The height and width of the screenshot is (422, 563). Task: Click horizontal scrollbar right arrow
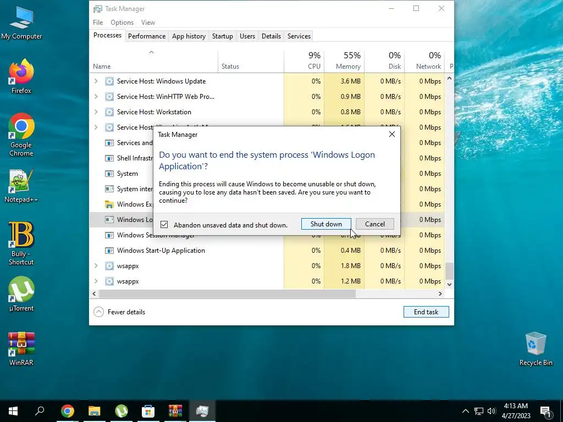click(440, 293)
